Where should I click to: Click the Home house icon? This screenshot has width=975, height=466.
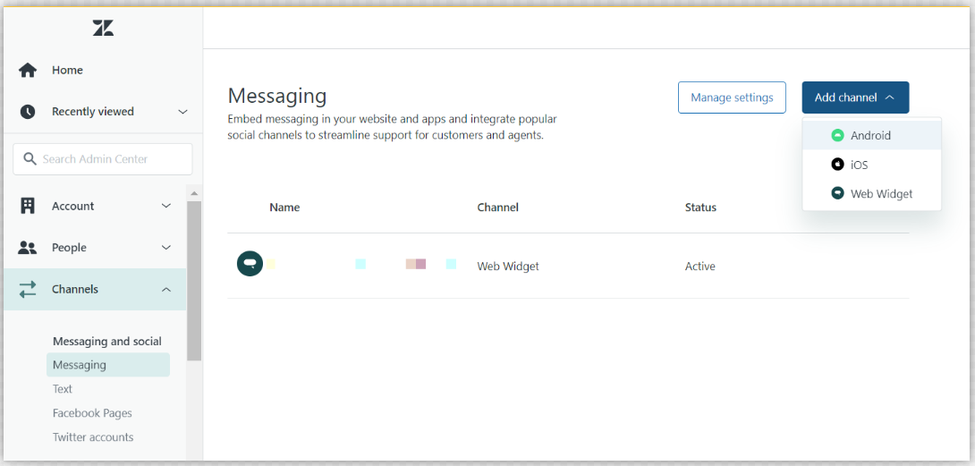[x=28, y=70]
